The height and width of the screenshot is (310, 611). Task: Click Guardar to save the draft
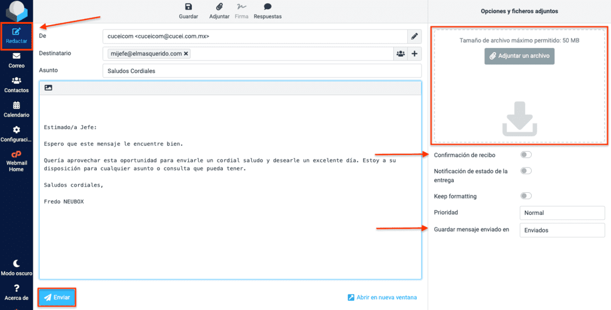[188, 11]
